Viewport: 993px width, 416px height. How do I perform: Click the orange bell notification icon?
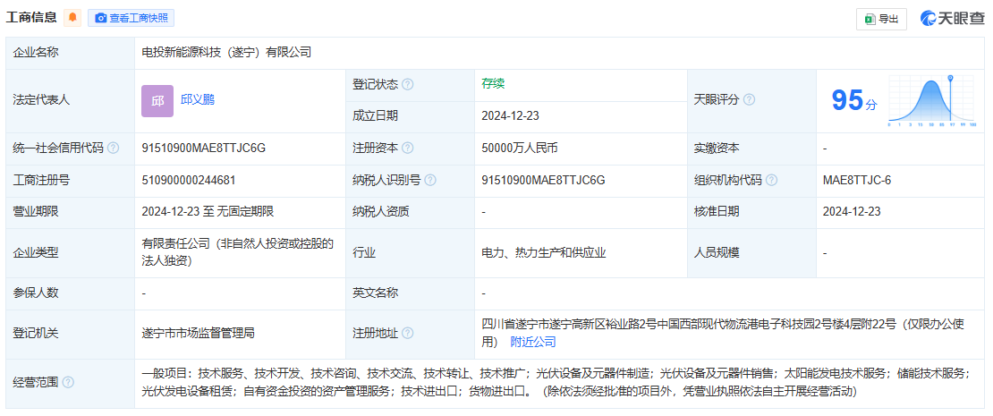(72, 17)
